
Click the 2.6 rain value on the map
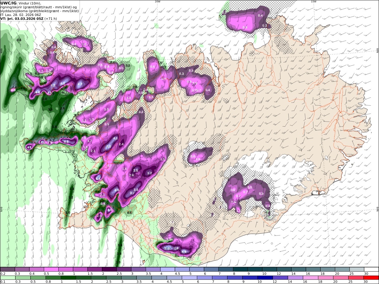tap(62, 109)
